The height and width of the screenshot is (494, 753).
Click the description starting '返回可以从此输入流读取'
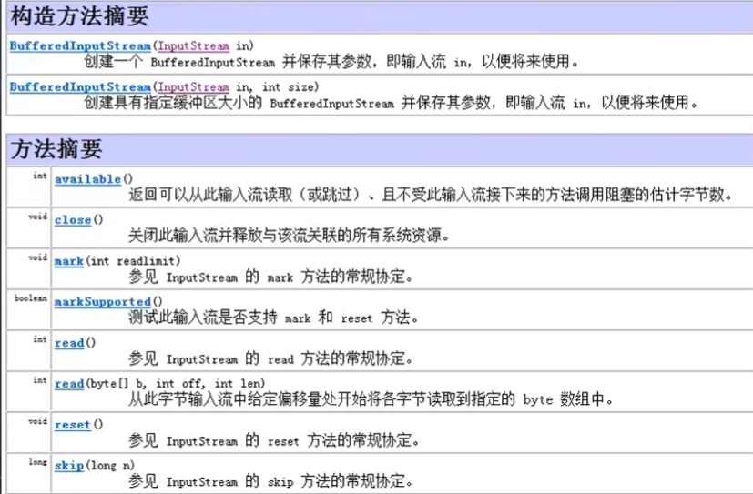tap(431, 195)
